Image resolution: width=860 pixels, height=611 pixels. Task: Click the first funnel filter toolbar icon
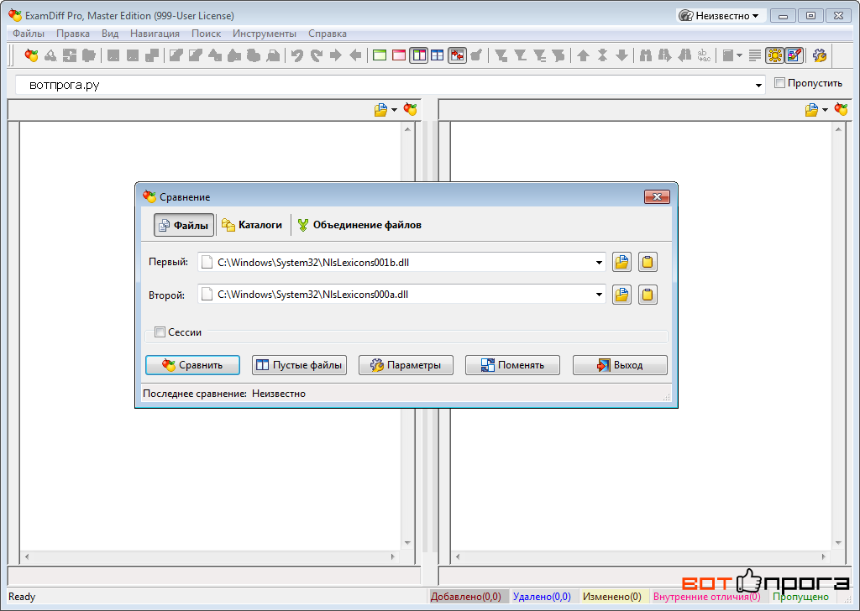point(501,55)
